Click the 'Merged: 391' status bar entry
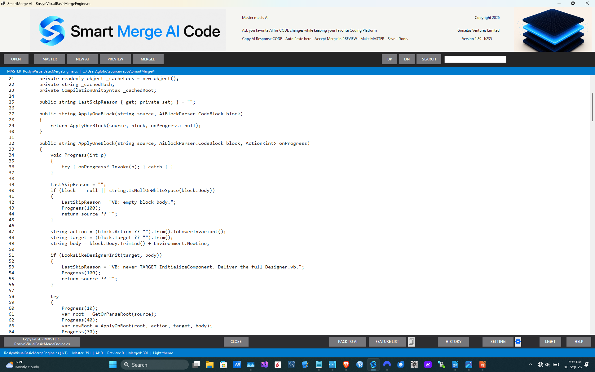This screenshot has height=372, width=595. coord(138,353)
